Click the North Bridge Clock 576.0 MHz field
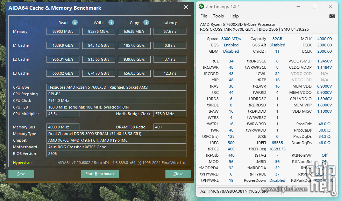This screenshot has width=341, height=201. point(170,114)
